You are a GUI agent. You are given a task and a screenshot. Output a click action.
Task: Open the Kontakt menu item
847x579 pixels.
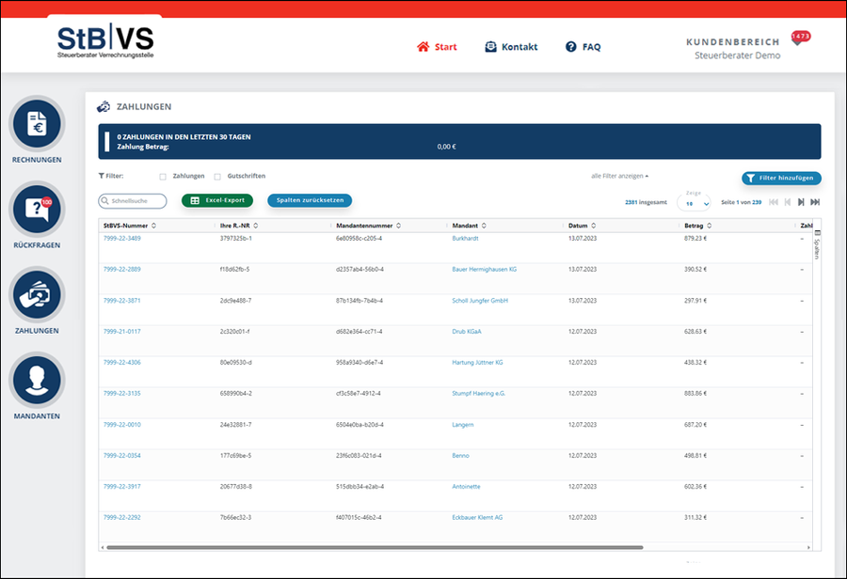(511, 47)
